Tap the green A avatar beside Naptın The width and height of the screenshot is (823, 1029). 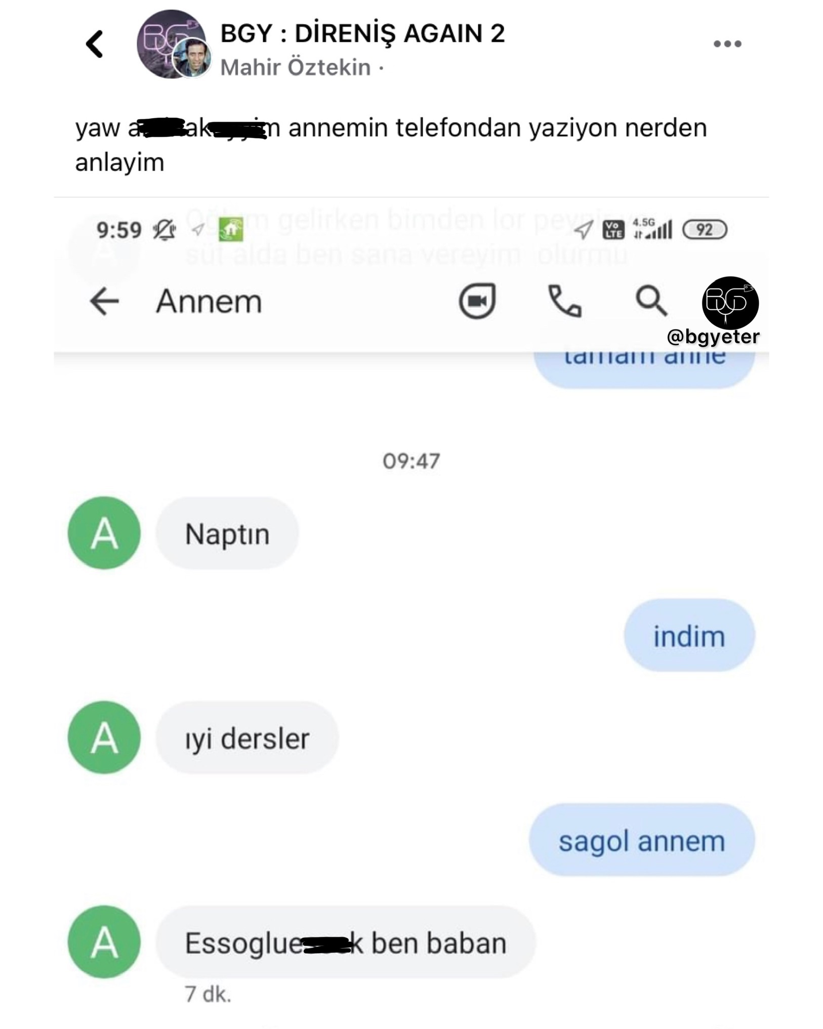104,533
